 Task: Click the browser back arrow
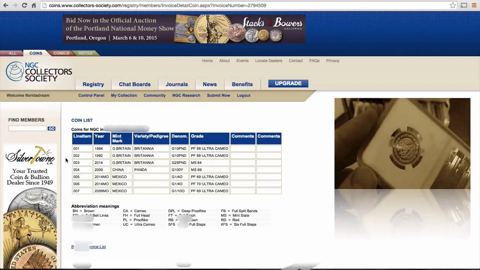[6, 5]
